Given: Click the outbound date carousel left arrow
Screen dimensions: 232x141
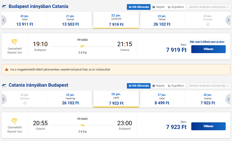Looking at the screenshot, I should [4, 20].
